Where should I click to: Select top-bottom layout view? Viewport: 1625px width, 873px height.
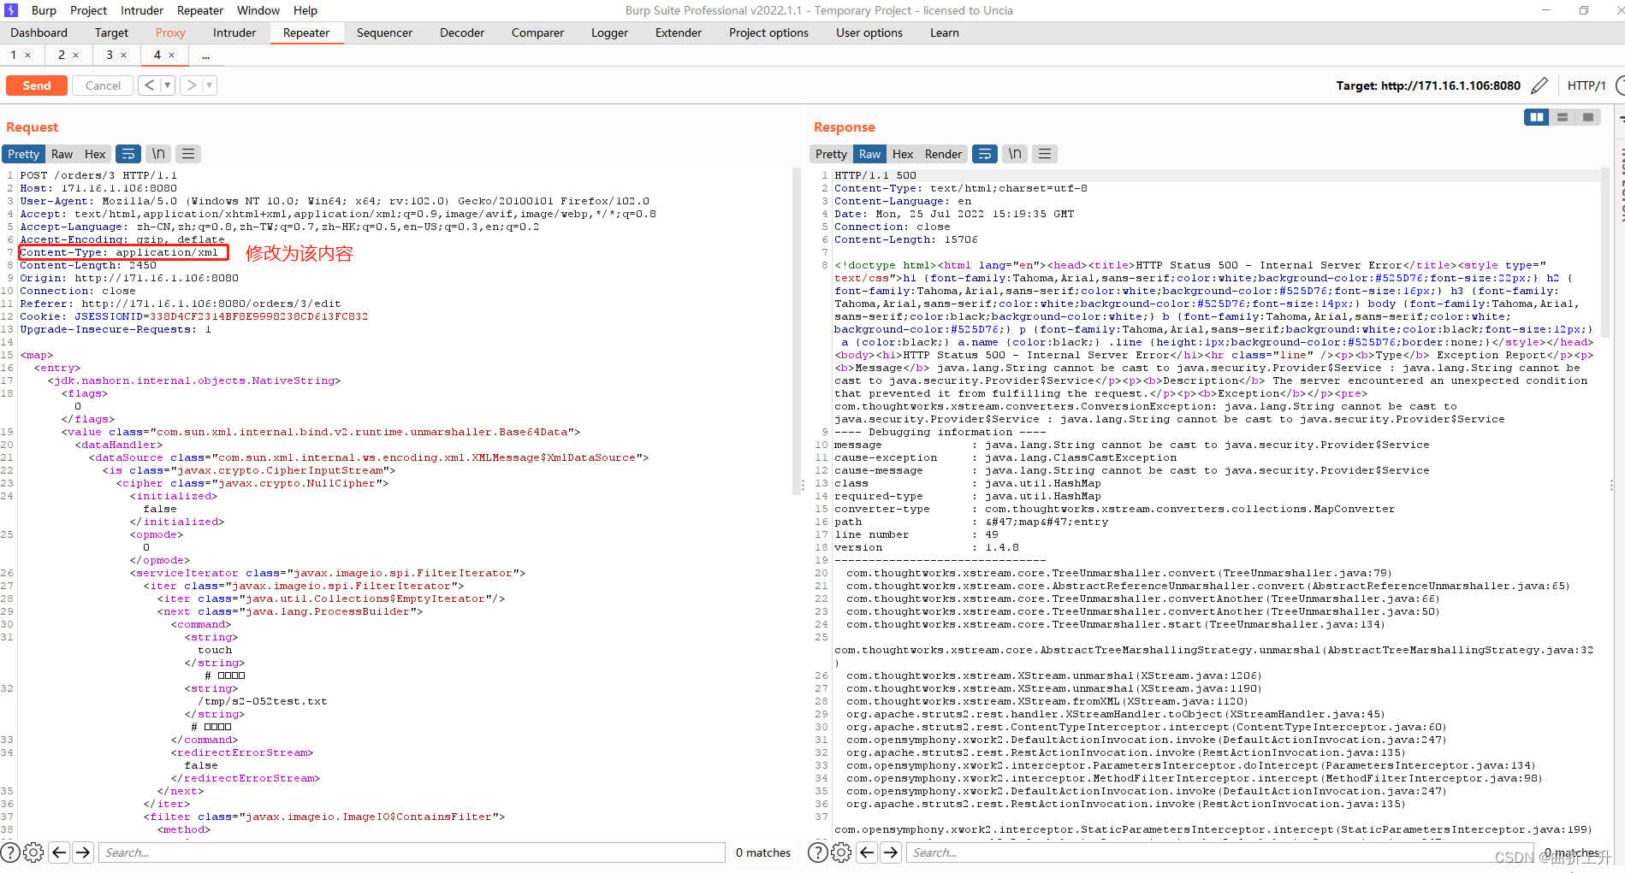(x=1563, y=117)
